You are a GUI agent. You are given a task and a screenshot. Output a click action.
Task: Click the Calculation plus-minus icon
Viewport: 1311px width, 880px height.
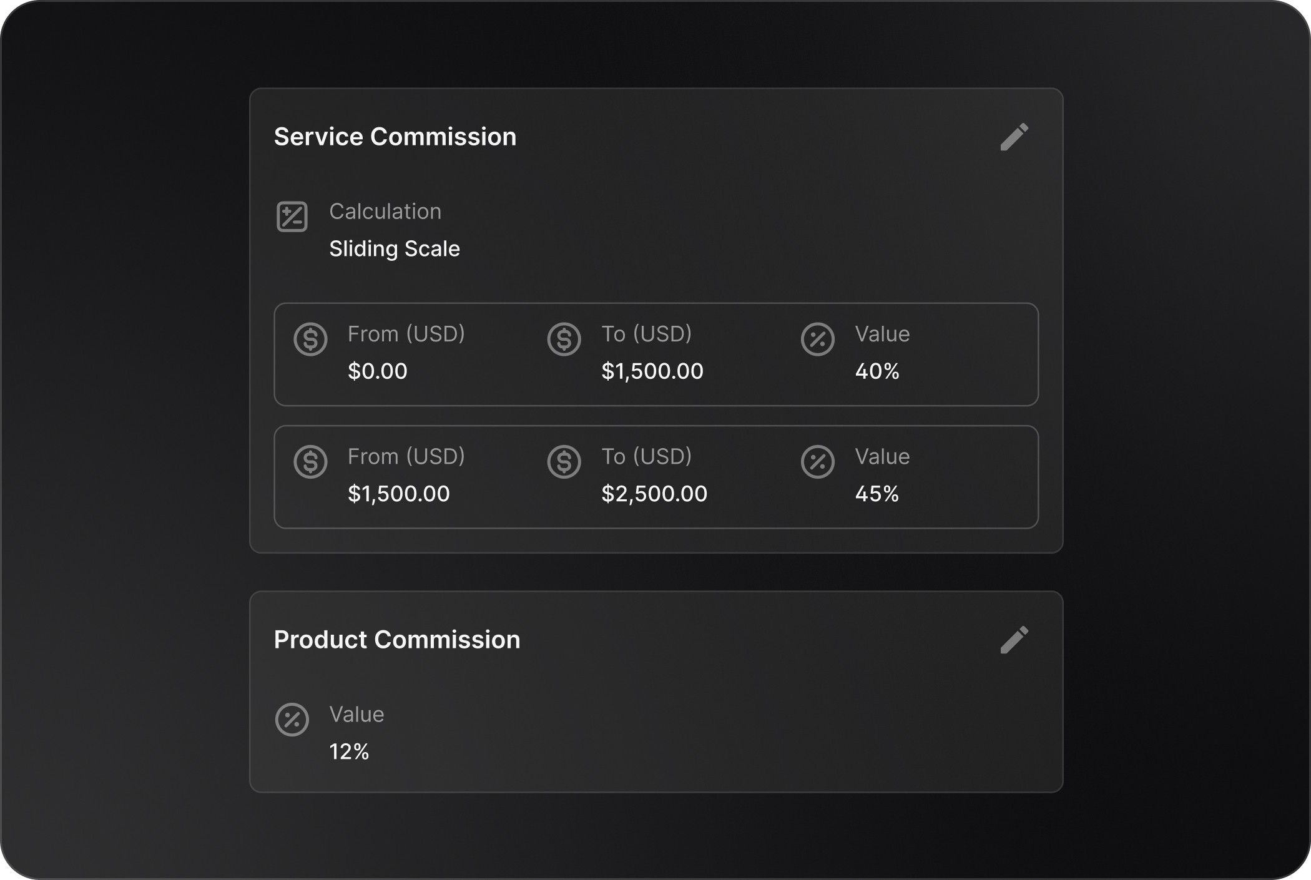click(x=292, y=217)
